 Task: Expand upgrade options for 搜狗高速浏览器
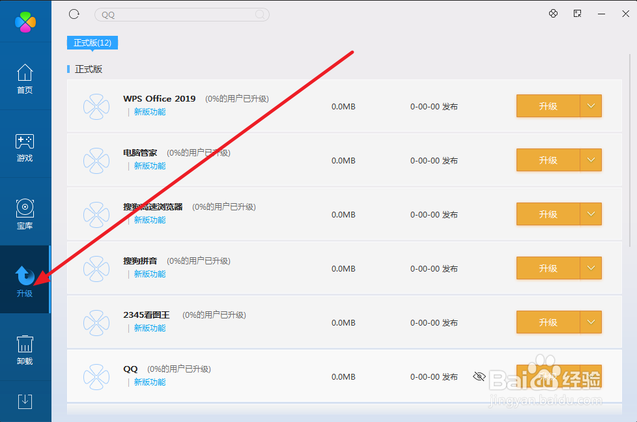(x=591, y=214)
